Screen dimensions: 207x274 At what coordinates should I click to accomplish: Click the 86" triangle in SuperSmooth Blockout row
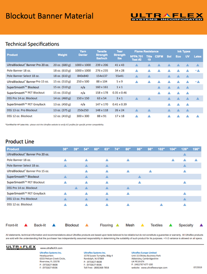pyautogui.click(x=139, y=177)
